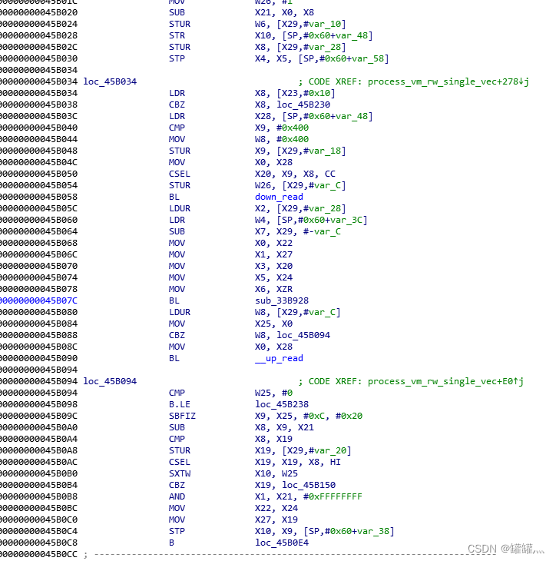Click the AND mnemonic at 45B0B8
This screenshot has width=556, height=561.
point(177,496)
